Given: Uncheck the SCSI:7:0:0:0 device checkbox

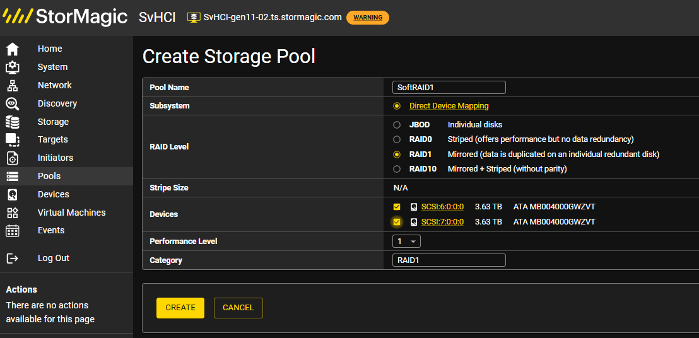Looking at the screenshot, I should click(x=397, y=222).
